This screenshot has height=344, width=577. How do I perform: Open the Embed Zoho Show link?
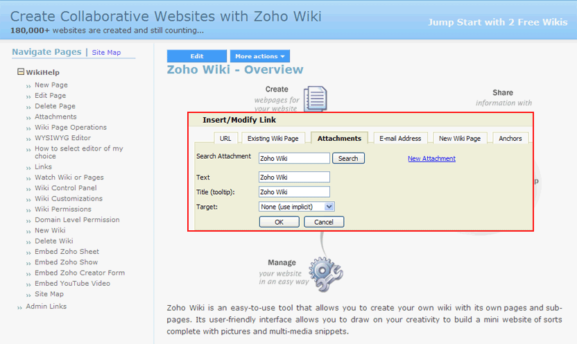coord(67,262)
